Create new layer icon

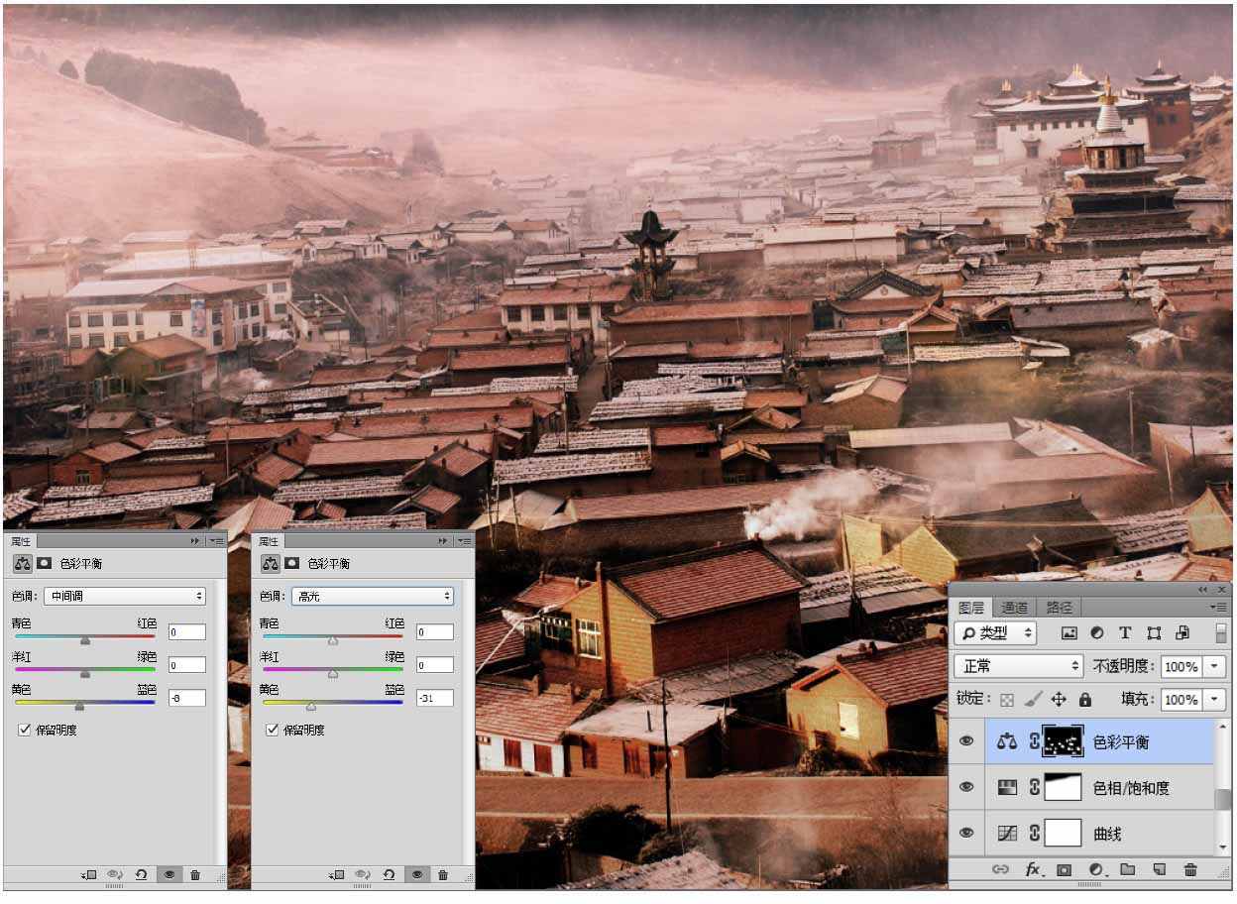point(1160,870)
